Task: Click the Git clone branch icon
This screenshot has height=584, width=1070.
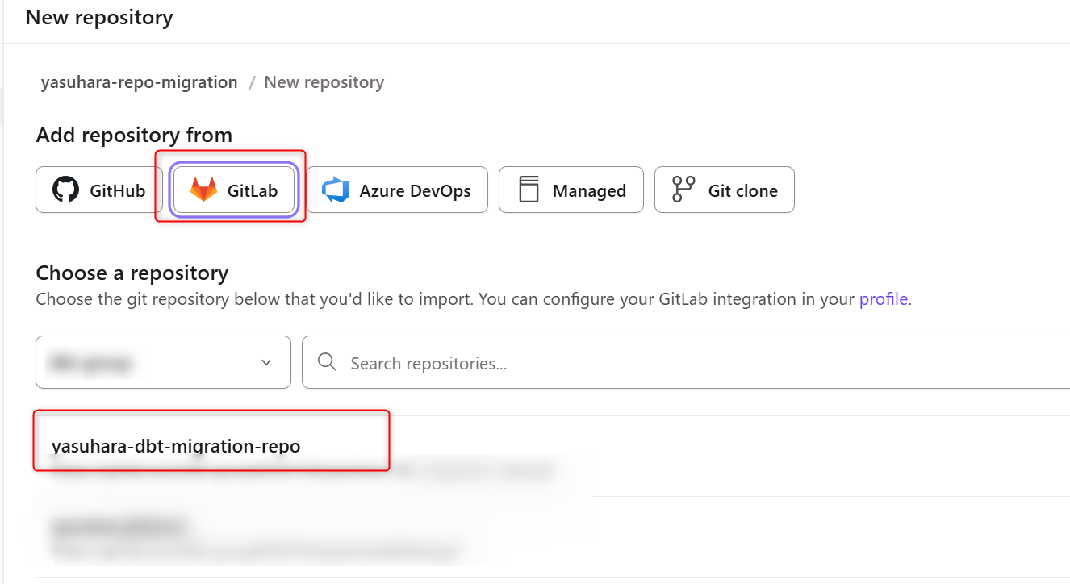Action: tap(683, 190)
